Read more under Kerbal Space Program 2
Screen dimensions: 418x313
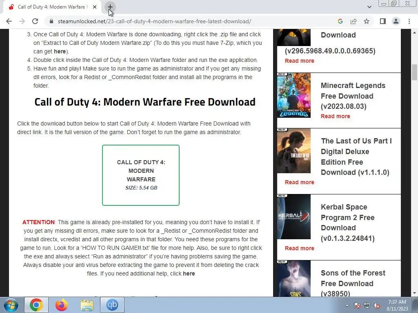tap(299, 248)
